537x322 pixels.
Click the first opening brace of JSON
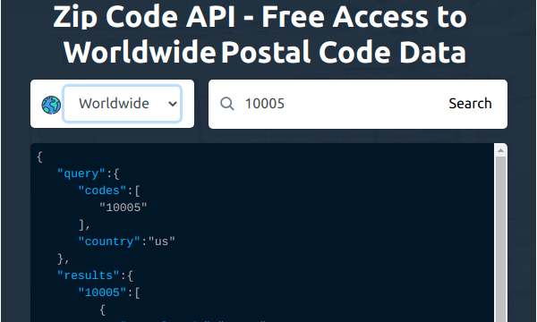(39, 157)
